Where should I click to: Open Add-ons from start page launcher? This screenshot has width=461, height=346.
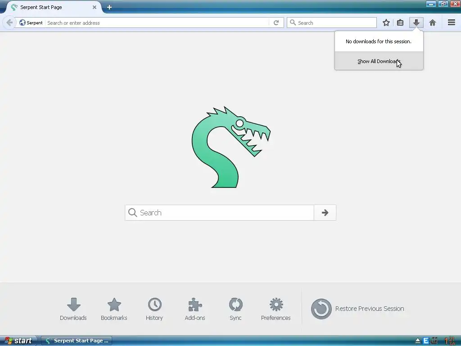(195, 309)
